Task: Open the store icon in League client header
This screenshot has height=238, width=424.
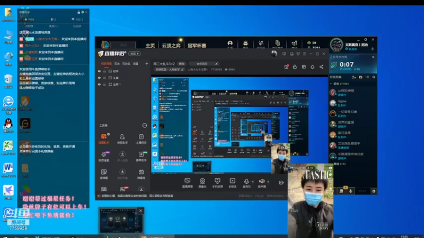Action: tap(294, 44)
